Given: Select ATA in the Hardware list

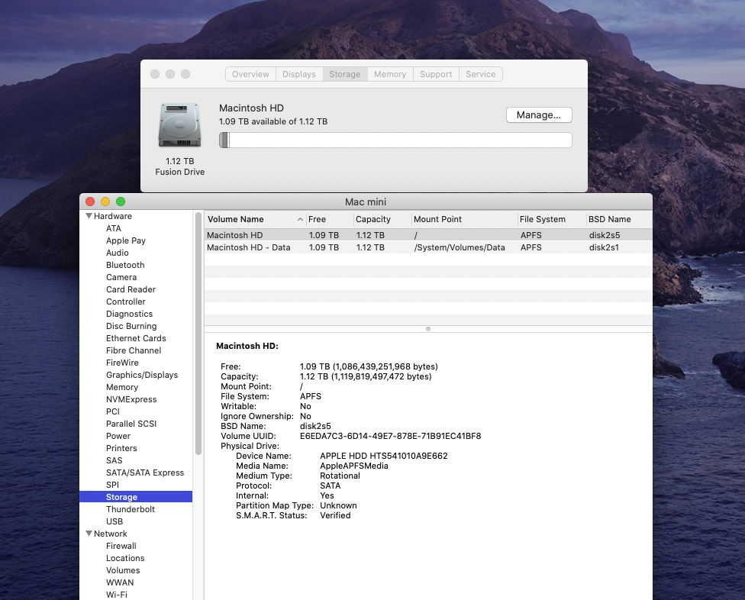Looking at the screenshot, I should (114, 228).
